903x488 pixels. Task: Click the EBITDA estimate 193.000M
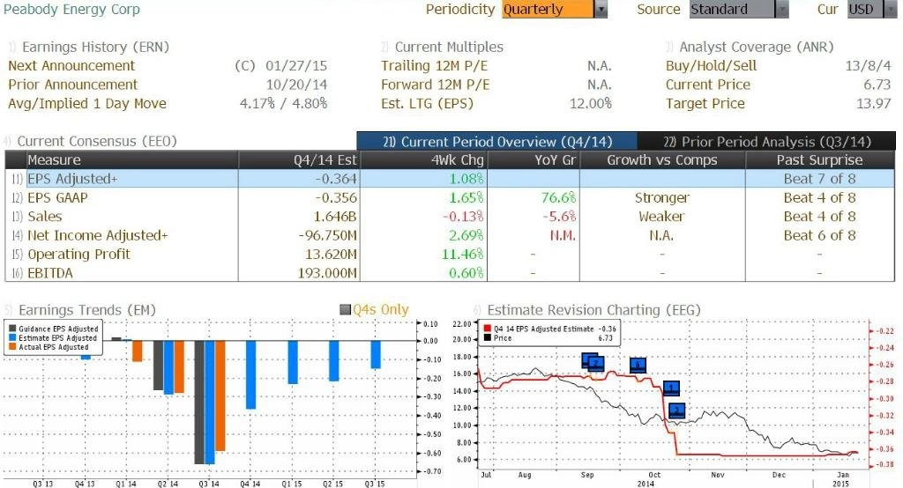pos(327,273)
